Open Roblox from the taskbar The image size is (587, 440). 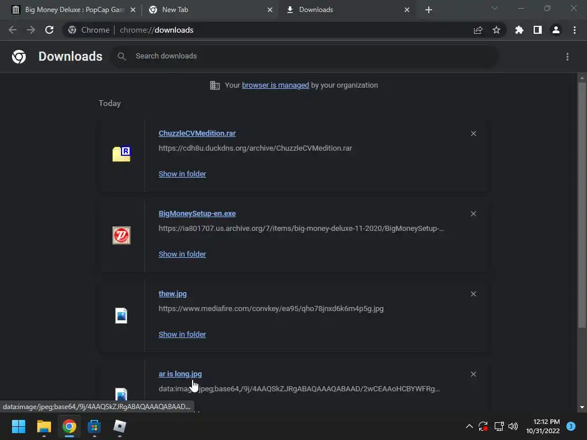119,426
